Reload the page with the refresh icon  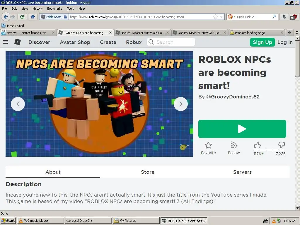pos(22,17)
